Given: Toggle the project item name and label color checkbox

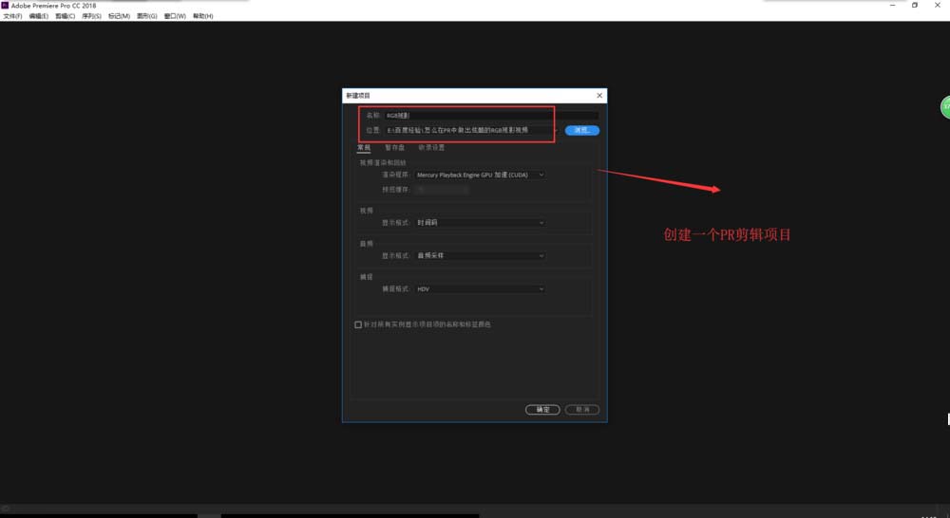Looking at the screenshot, I should pos(358,325).
